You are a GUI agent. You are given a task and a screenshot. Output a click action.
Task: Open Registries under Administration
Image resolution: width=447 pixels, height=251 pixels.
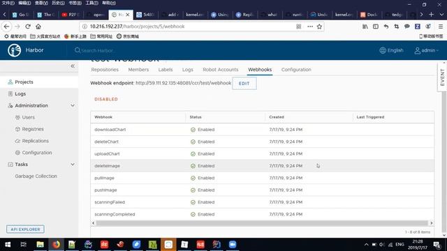[33, 129]
